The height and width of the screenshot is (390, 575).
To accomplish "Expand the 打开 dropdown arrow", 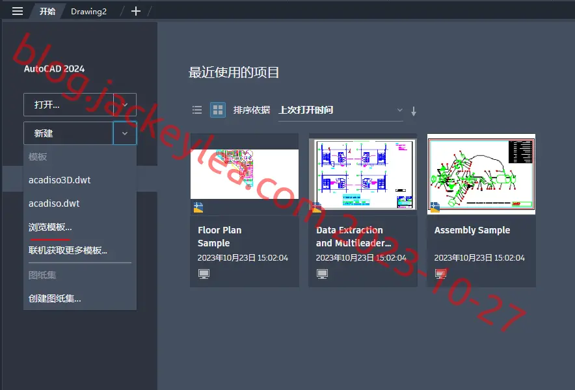I will click(125, 105).
